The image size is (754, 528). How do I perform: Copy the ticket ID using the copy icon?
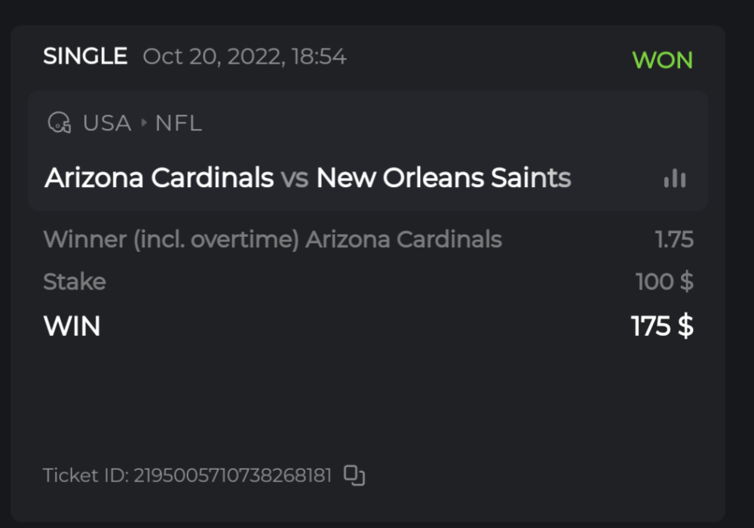tap(354, 475)
